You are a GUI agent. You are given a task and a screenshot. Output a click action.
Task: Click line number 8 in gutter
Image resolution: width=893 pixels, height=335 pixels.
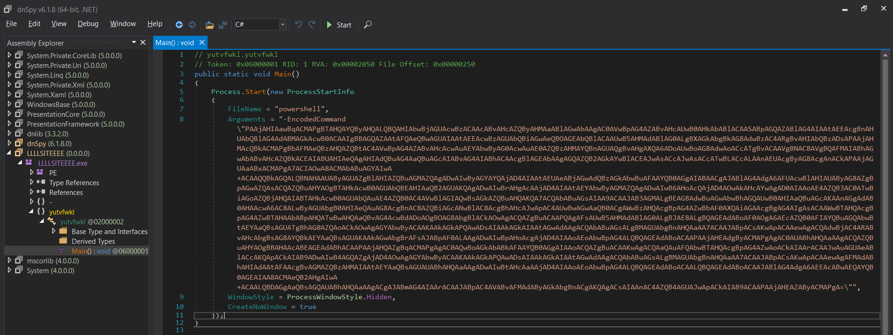(181, 119)
